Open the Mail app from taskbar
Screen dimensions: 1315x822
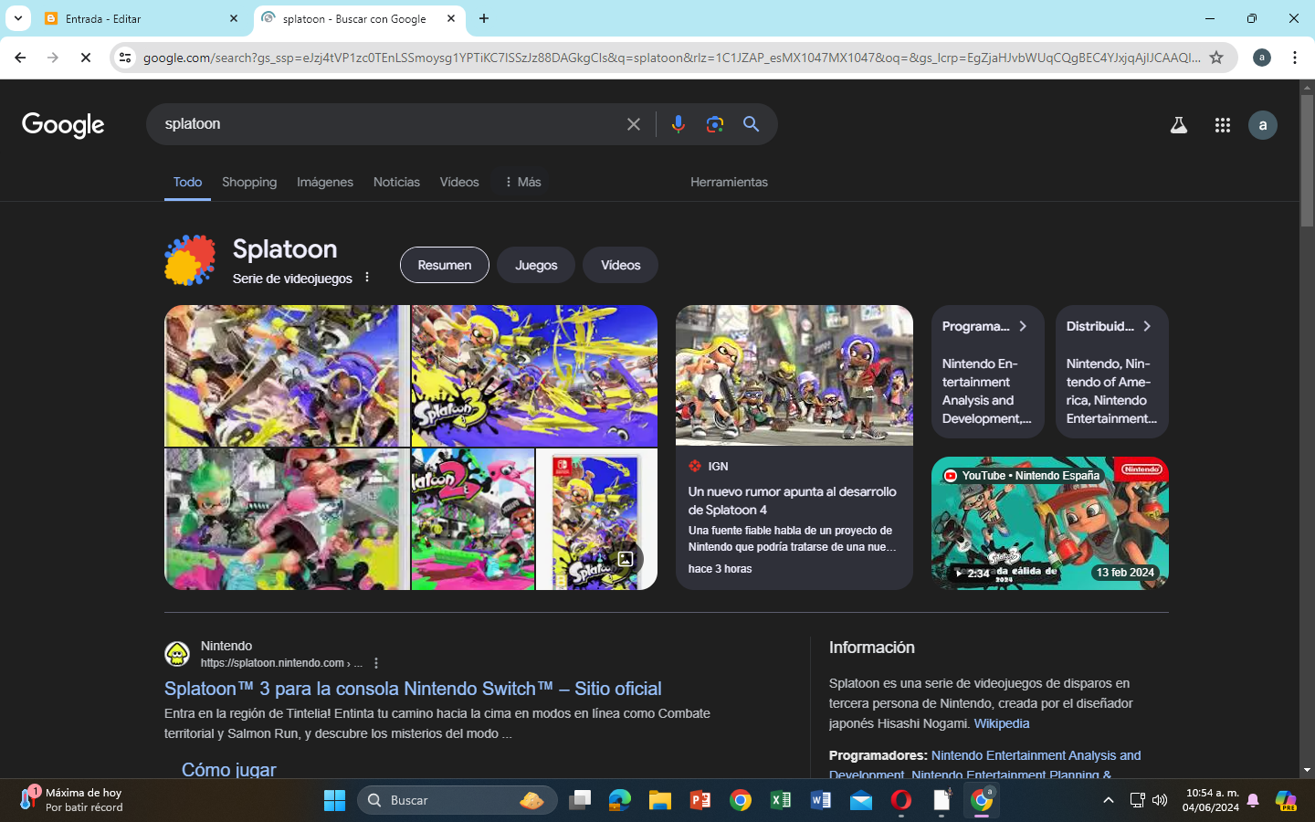coord(861,800)
